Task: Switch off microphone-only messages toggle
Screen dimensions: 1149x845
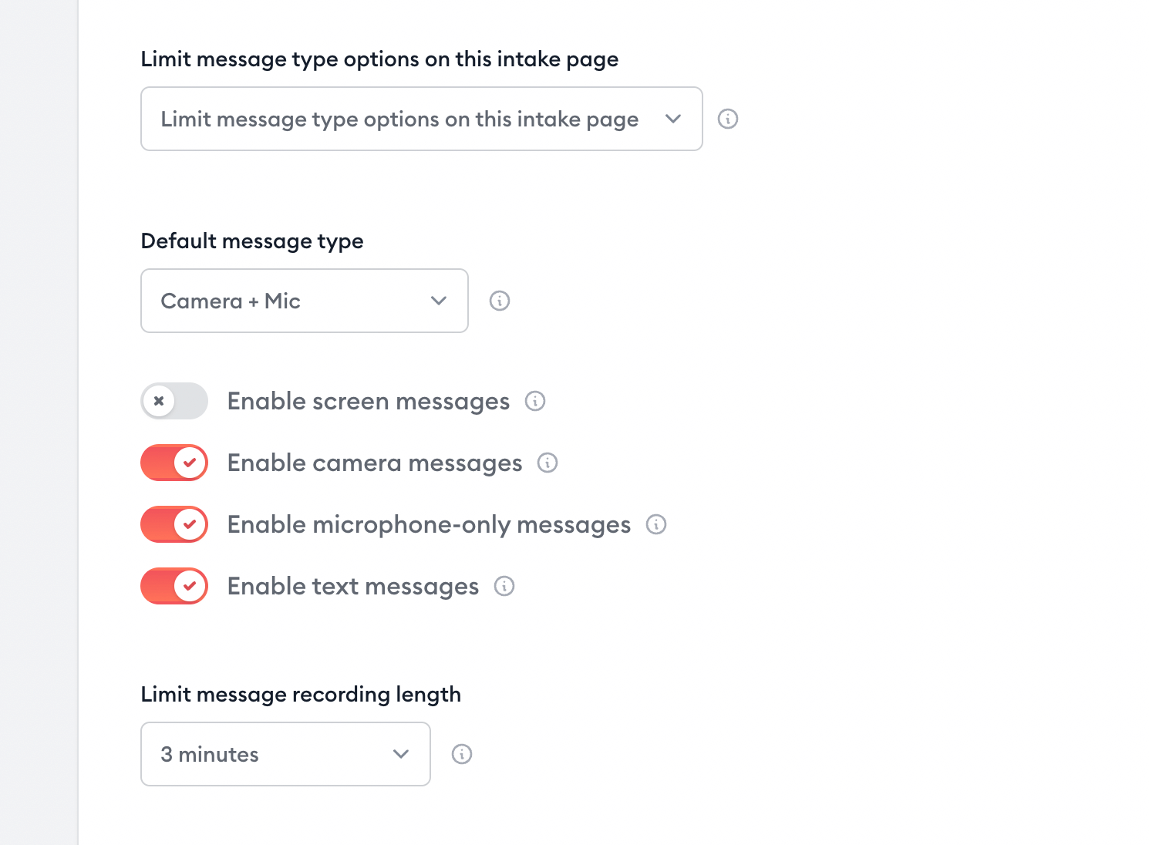Action: tap(174, 524)
